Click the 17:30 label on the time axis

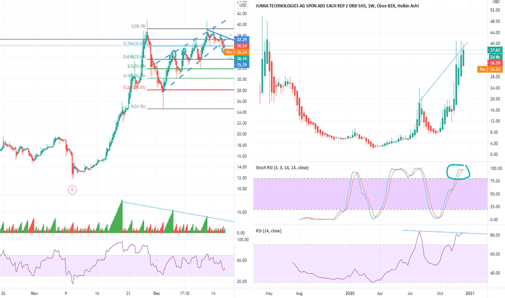pyautogui.click(x=185, y=293)
